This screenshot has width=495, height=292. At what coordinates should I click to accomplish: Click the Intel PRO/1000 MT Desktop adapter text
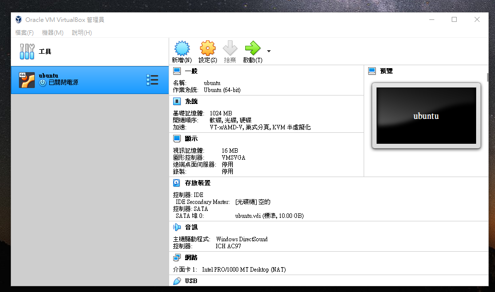coord(244,269)
